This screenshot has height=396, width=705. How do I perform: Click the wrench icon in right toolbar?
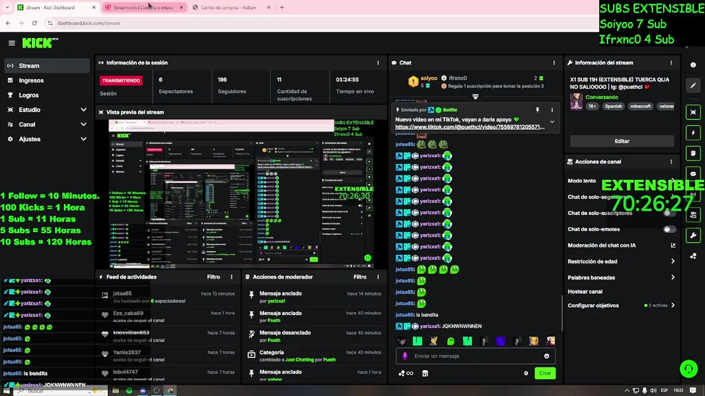pos(693,235)
